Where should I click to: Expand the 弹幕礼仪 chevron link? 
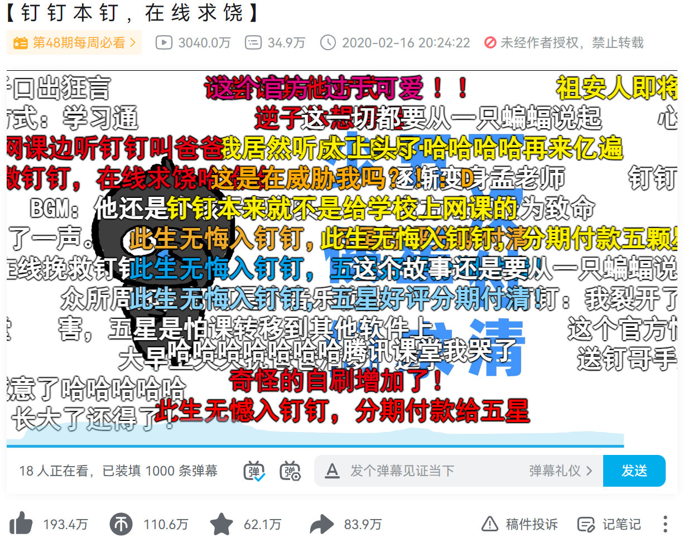point(560,471)
